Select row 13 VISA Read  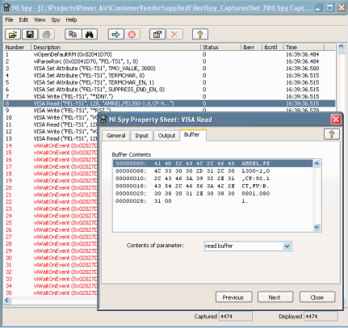coord(51,138)
